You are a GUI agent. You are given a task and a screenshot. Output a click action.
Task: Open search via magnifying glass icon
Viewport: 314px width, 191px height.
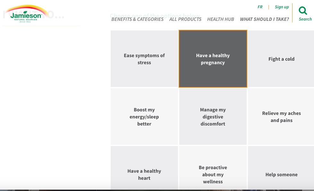pos(302,11)
